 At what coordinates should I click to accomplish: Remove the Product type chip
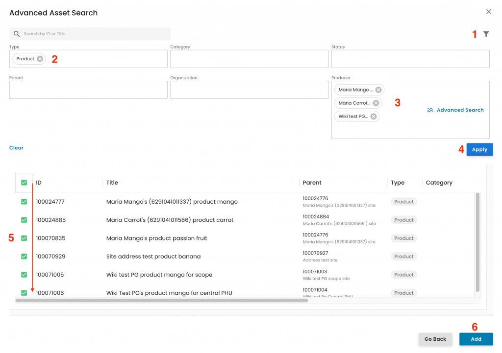(x=40, y=59)
